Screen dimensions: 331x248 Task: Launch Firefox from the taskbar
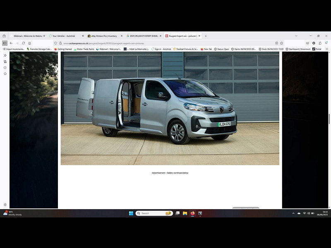point(192,213)
